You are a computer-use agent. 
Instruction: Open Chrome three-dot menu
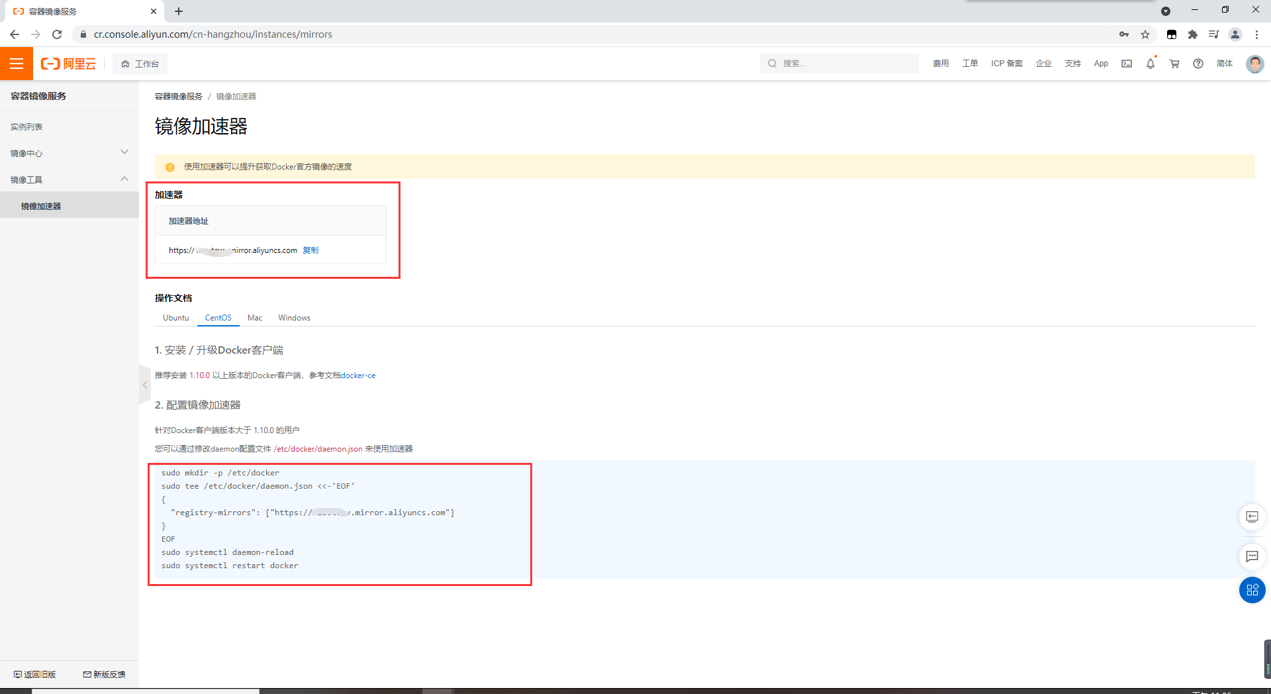coord(1256,34)
